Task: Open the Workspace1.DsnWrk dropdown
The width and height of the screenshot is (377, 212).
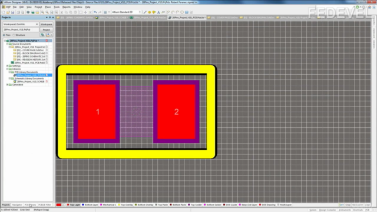Action: (x=37, y=24)
